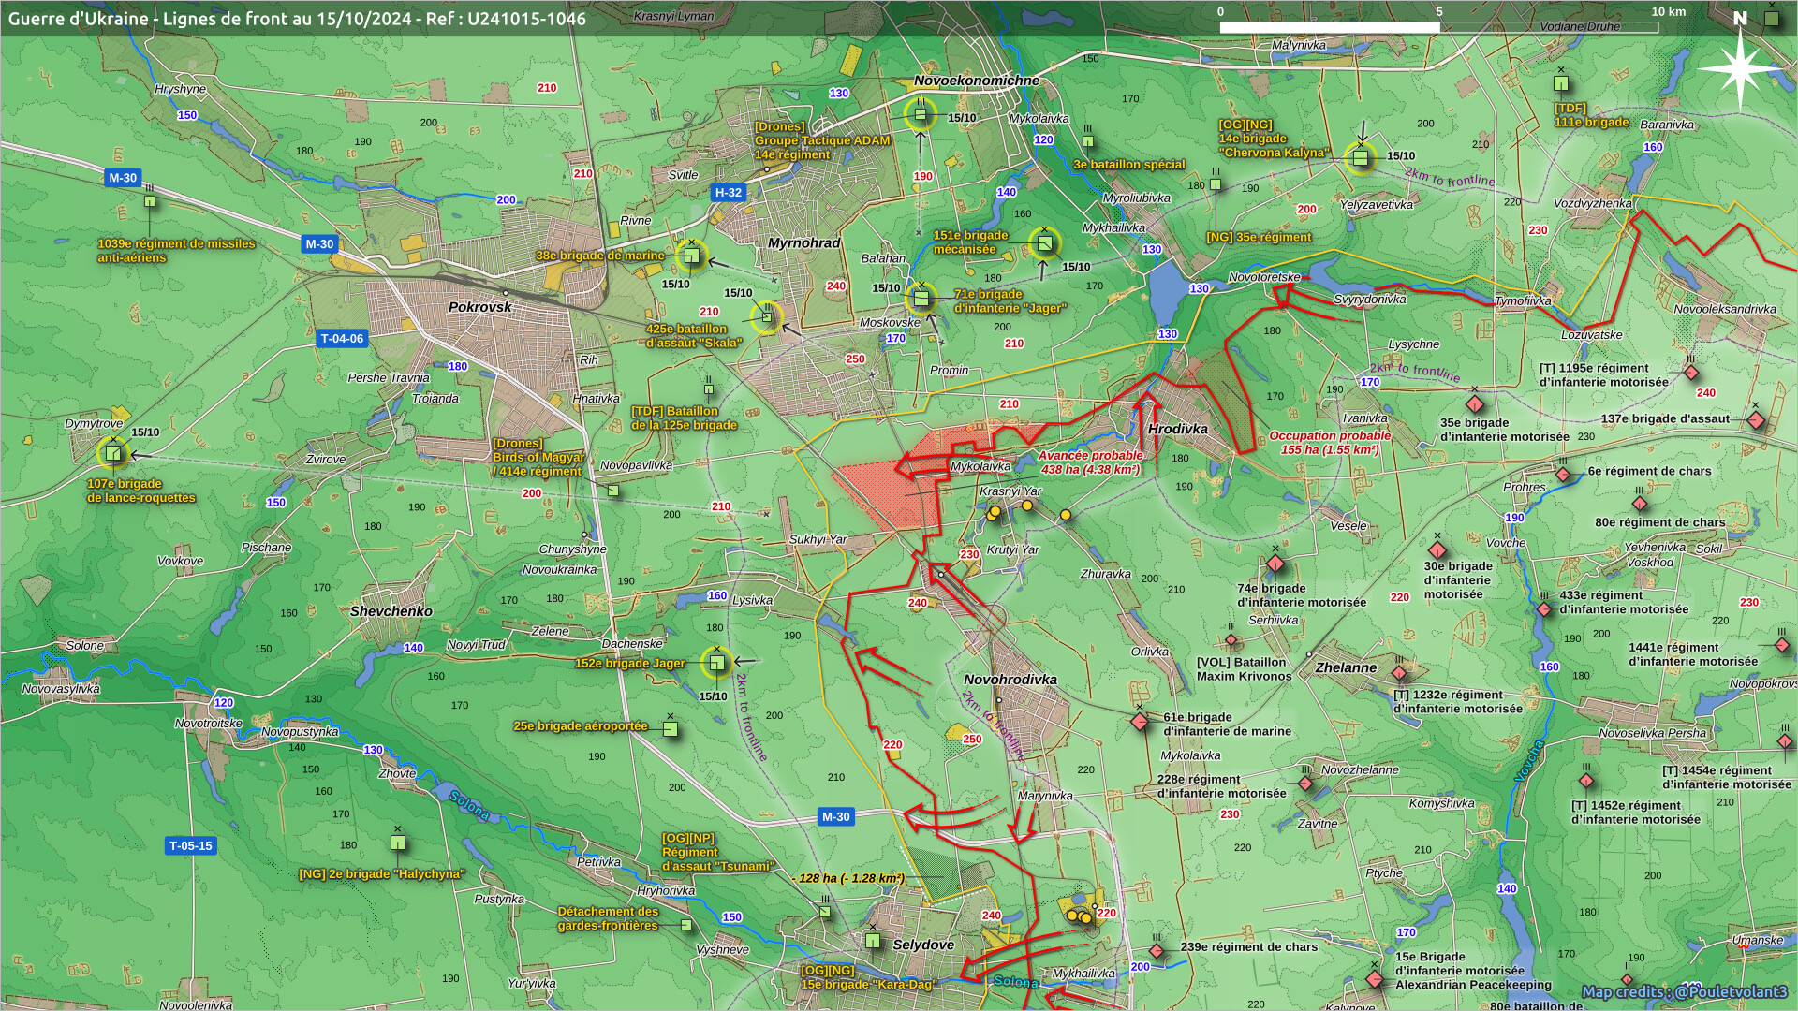Click the 14e brigade Chervona Kalyna marker
The width and height of the screenshot is (1798, 1011).
pyautogui.click(x=1361, y=157)
